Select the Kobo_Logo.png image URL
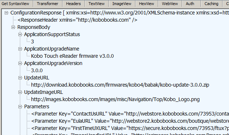Viewport: 229px width, 135px height. coord(115,99)
